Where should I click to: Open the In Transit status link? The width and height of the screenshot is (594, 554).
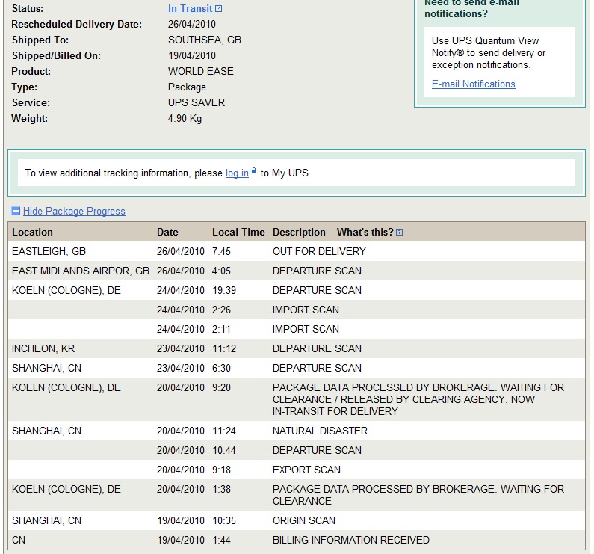[191, 8]
